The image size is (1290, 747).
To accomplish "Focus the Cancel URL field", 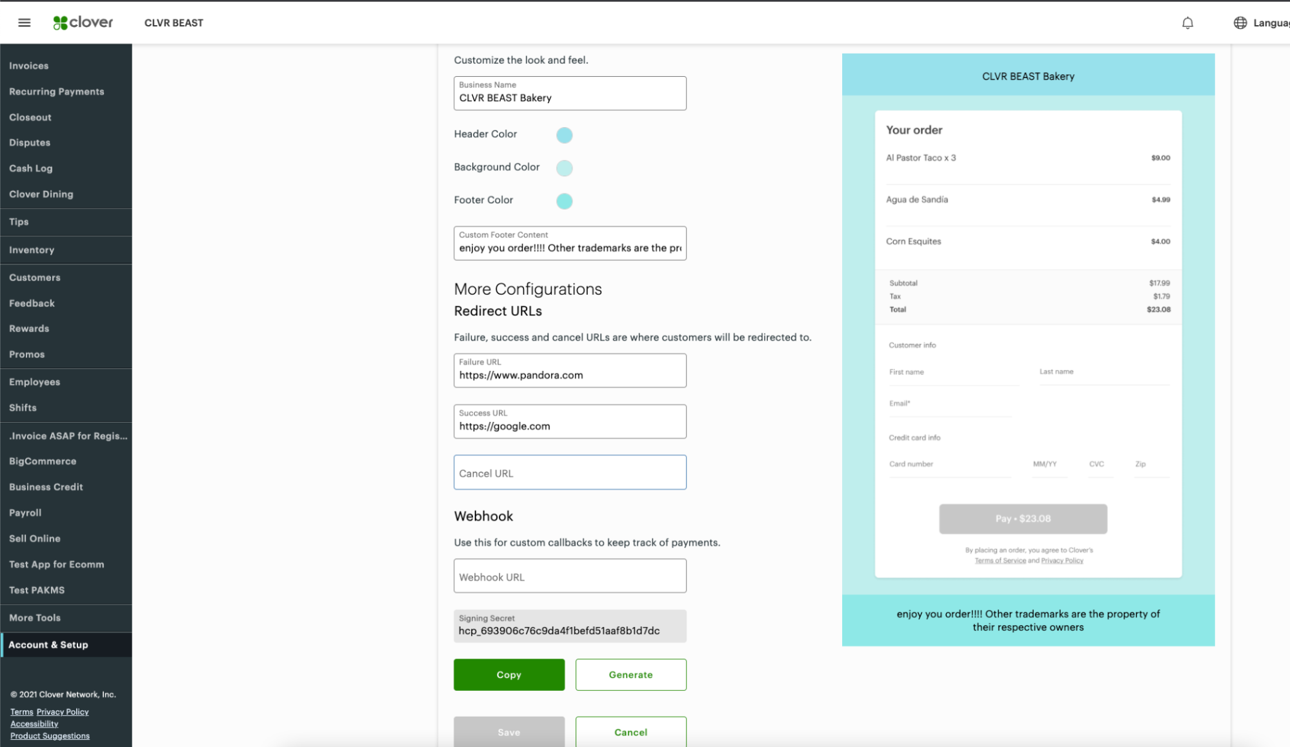I will point(569,473).
